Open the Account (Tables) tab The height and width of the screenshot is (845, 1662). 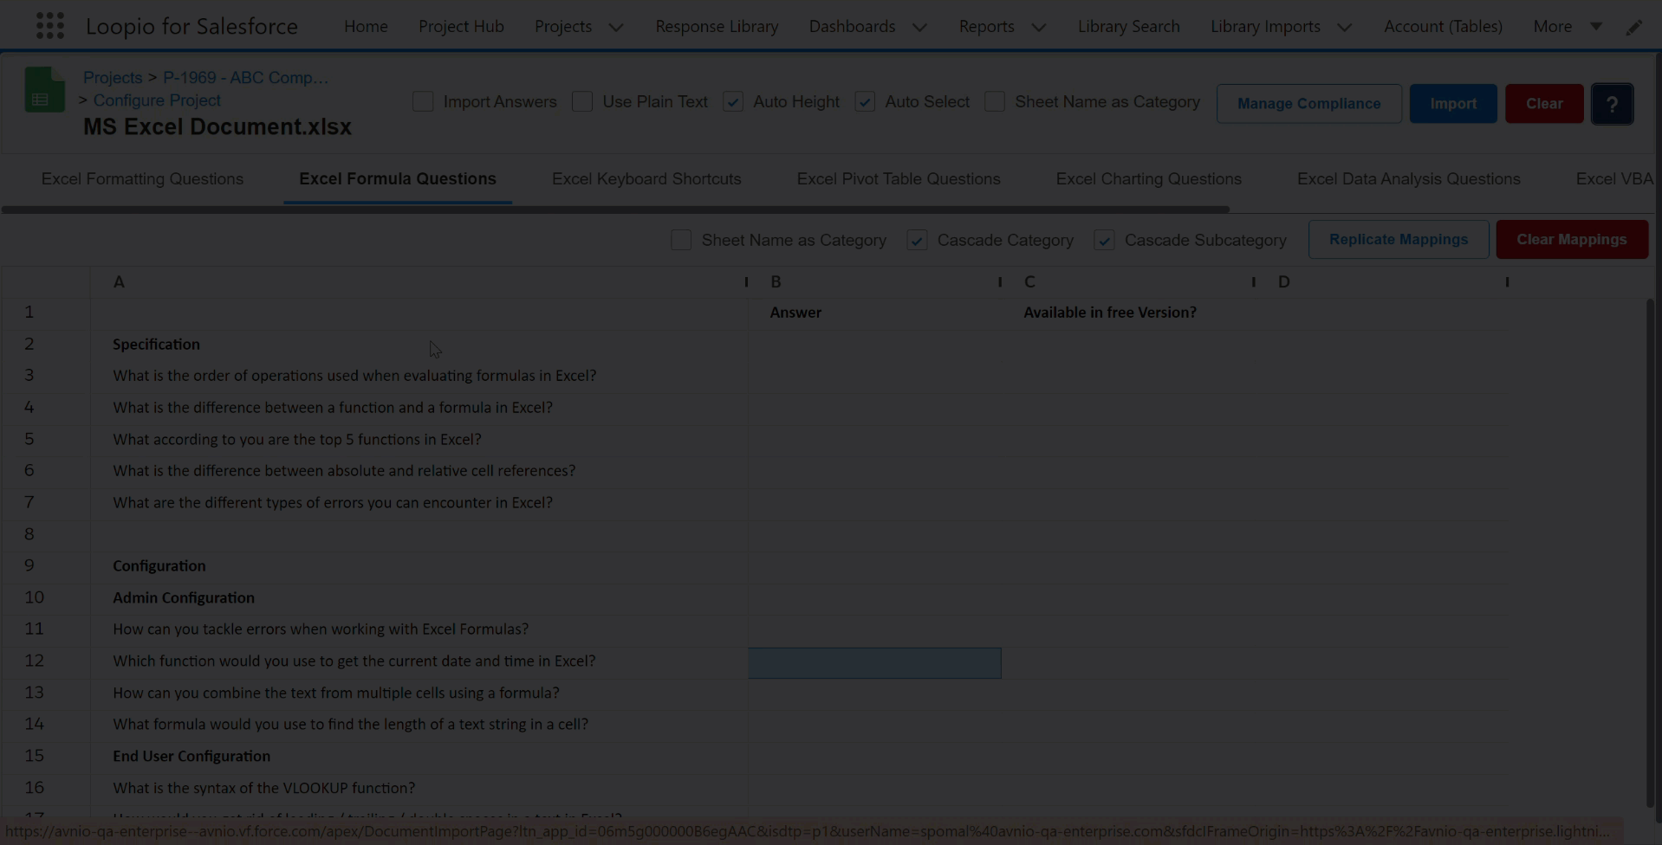pos(1443,27)
